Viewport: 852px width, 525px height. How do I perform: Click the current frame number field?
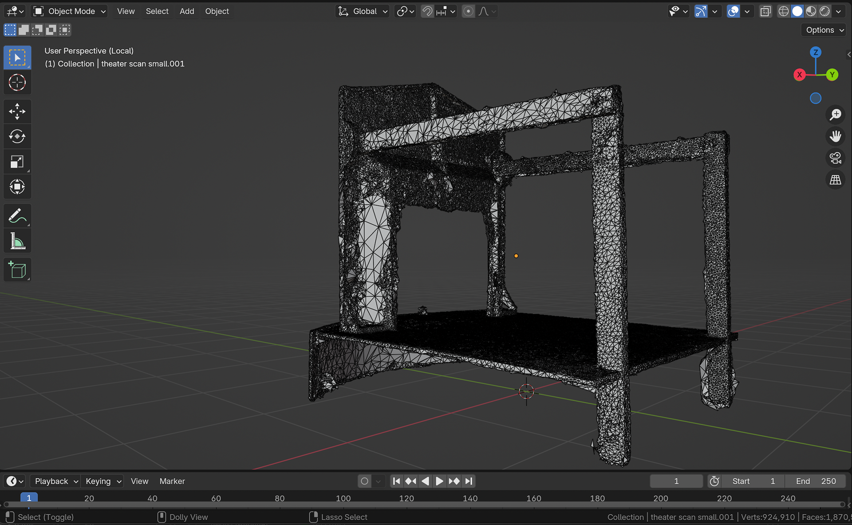pyautogui.click(x=676, y=481)
